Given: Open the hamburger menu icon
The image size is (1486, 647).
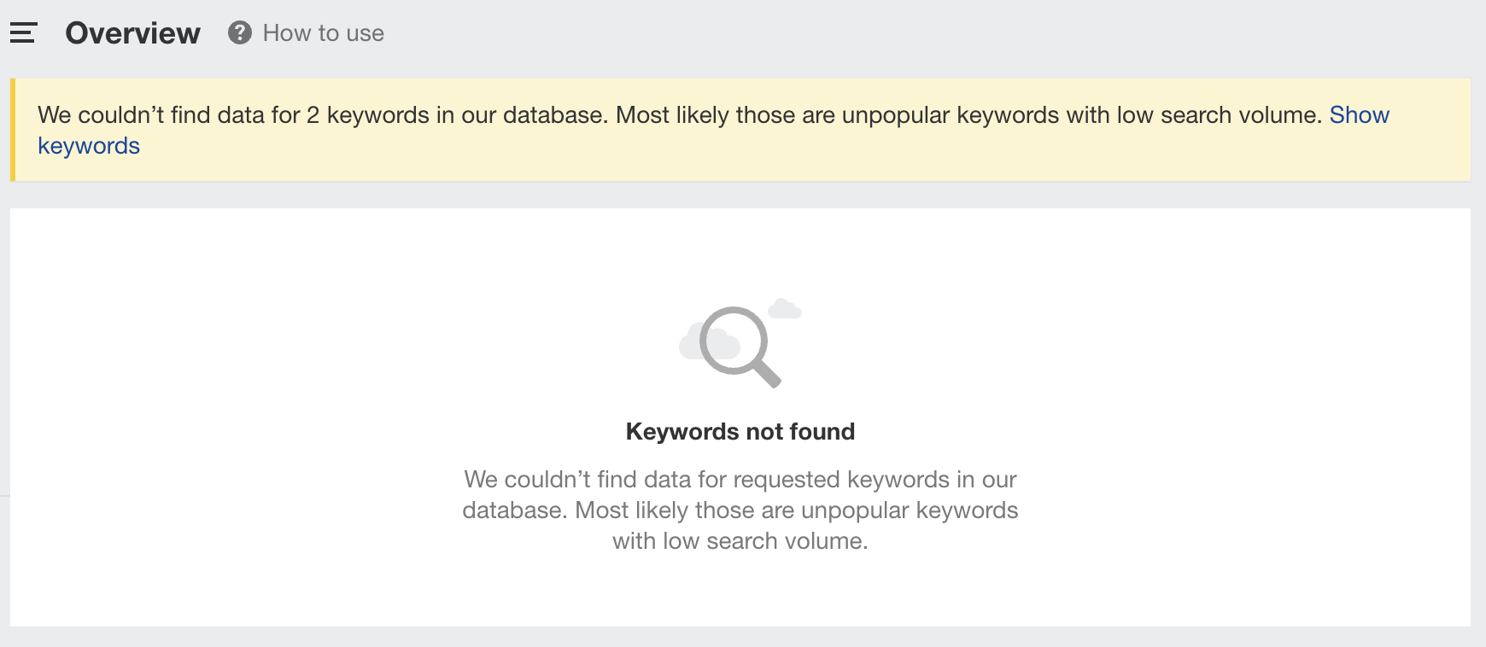Looking at the screenshot, I should coord(23,33).
